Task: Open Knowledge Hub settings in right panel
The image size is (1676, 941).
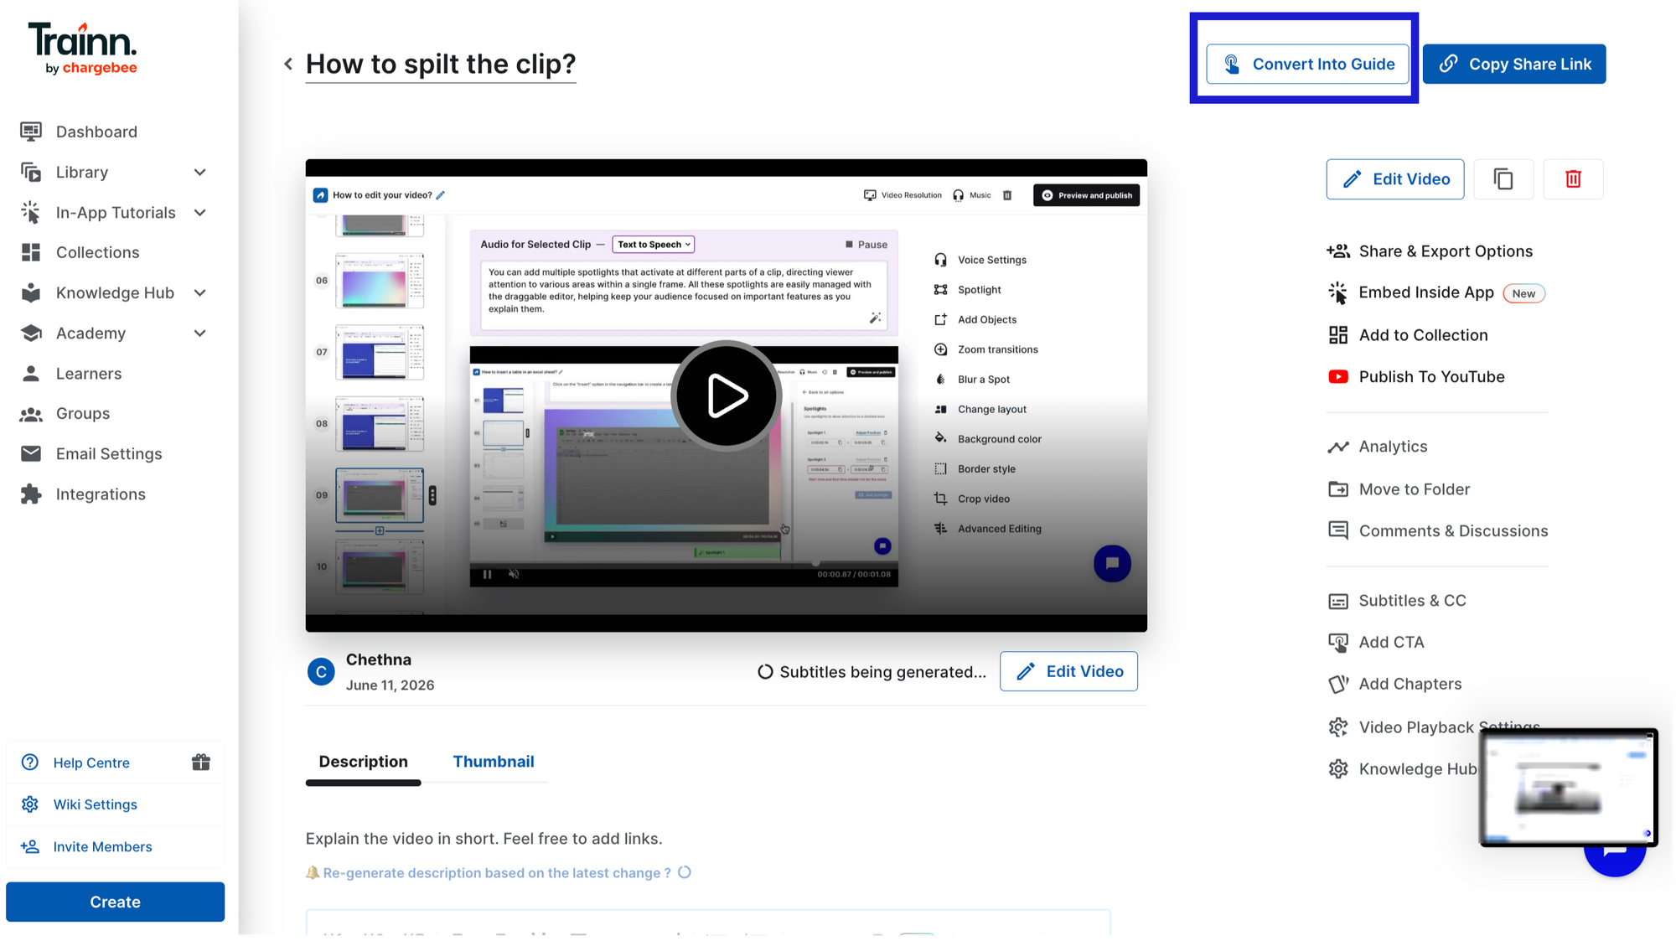Action: [1403, 769]
